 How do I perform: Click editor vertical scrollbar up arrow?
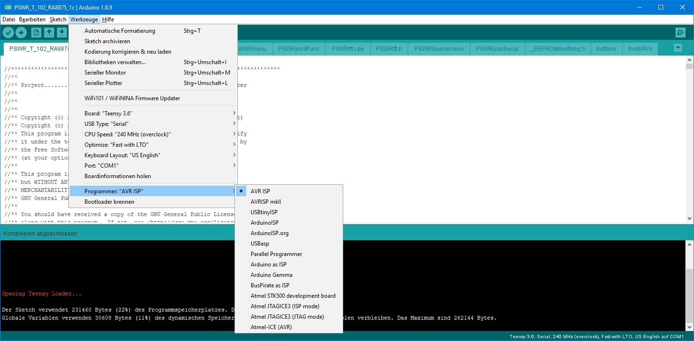[x=689, y=60]
